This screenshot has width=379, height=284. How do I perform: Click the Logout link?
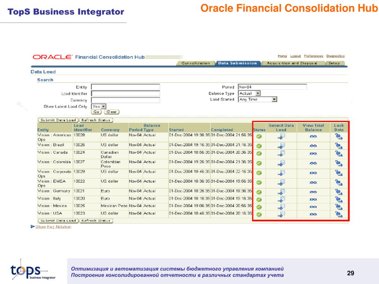click(x=295, y=56)
